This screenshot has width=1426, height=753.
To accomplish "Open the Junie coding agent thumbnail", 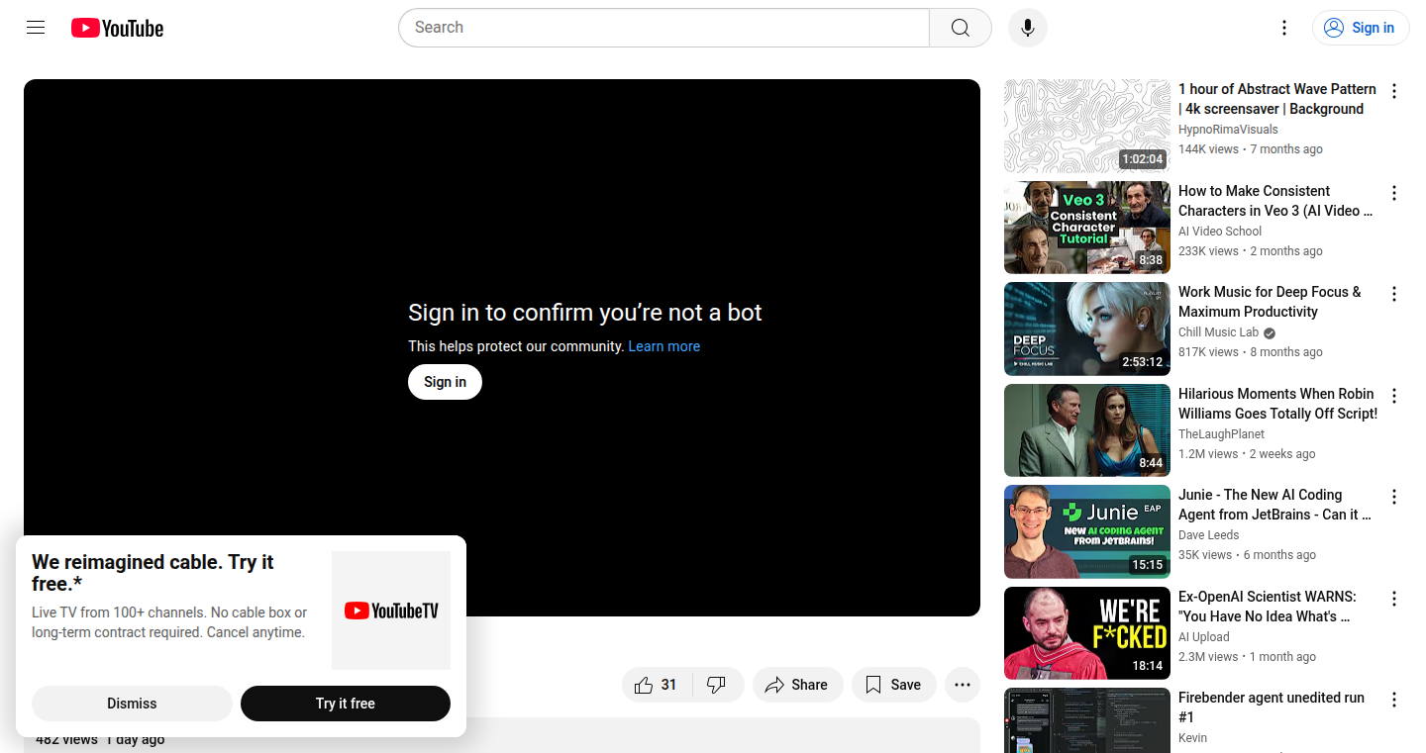I will pos(1087,531).
